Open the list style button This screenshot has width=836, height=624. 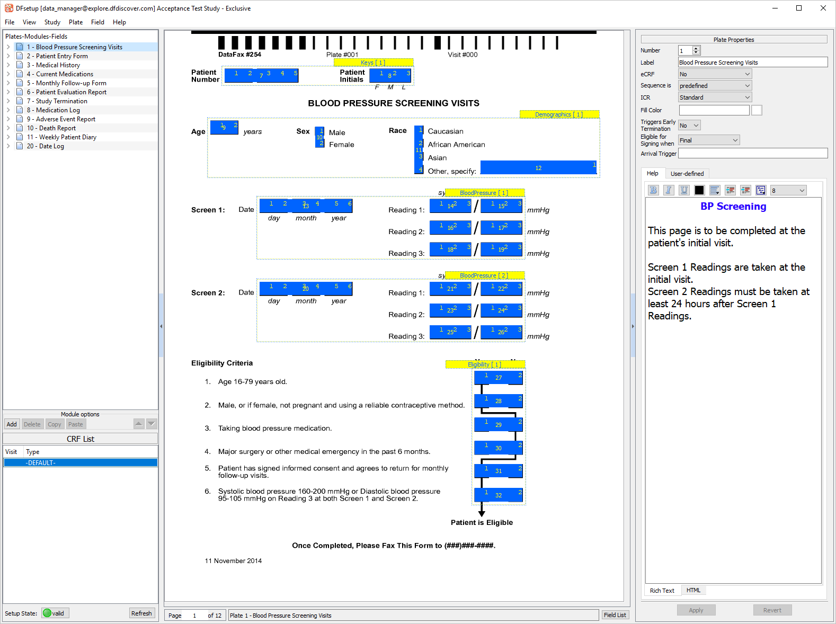(761, 190)
